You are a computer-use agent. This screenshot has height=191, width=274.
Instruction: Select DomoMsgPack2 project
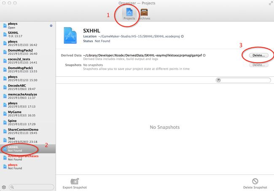pyautogui.click(x=28, y=52)
